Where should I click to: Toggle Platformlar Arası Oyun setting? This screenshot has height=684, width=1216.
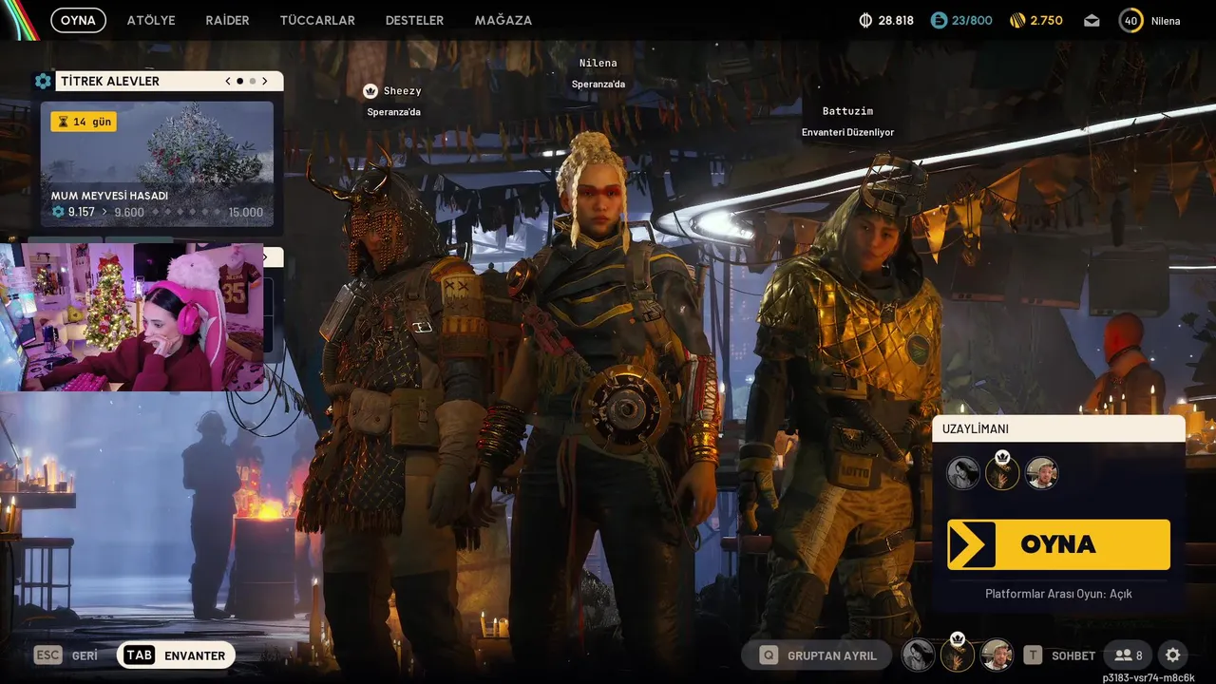tap(1058, 594)
